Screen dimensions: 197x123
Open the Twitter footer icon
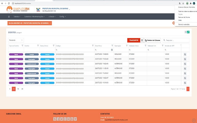point(62,119)
